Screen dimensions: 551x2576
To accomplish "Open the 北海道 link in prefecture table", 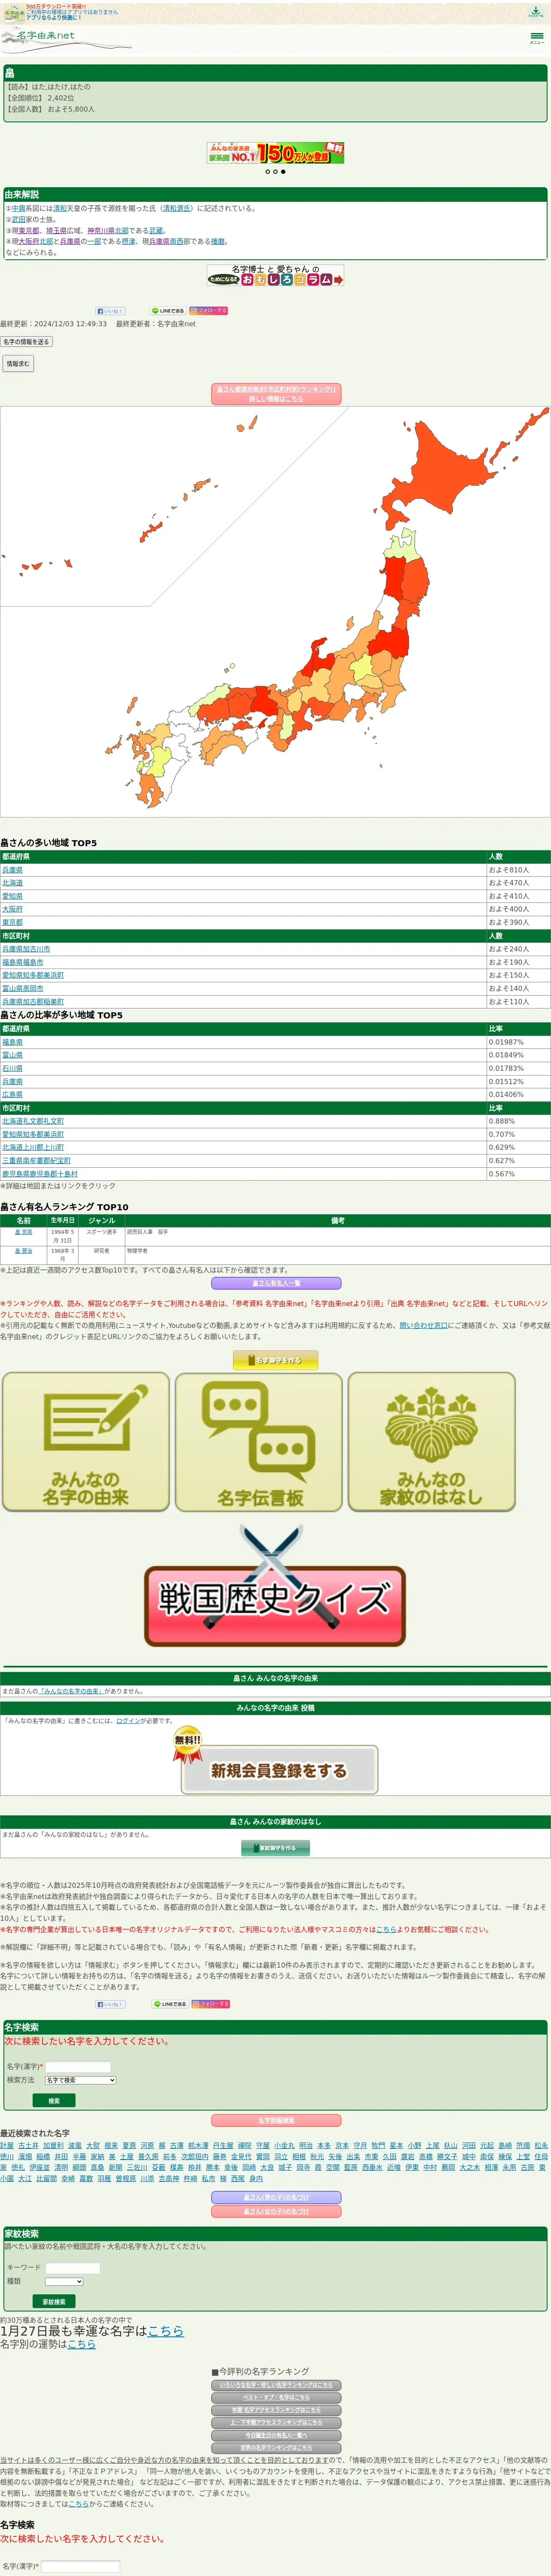I will (x=12, y=883).
